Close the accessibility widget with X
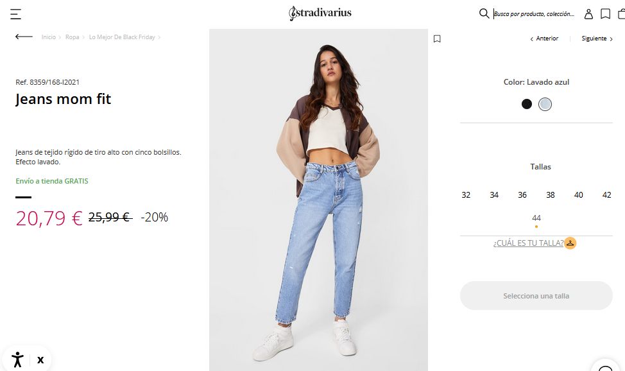Viewport: 625px width, 371px height. (40, 360)
